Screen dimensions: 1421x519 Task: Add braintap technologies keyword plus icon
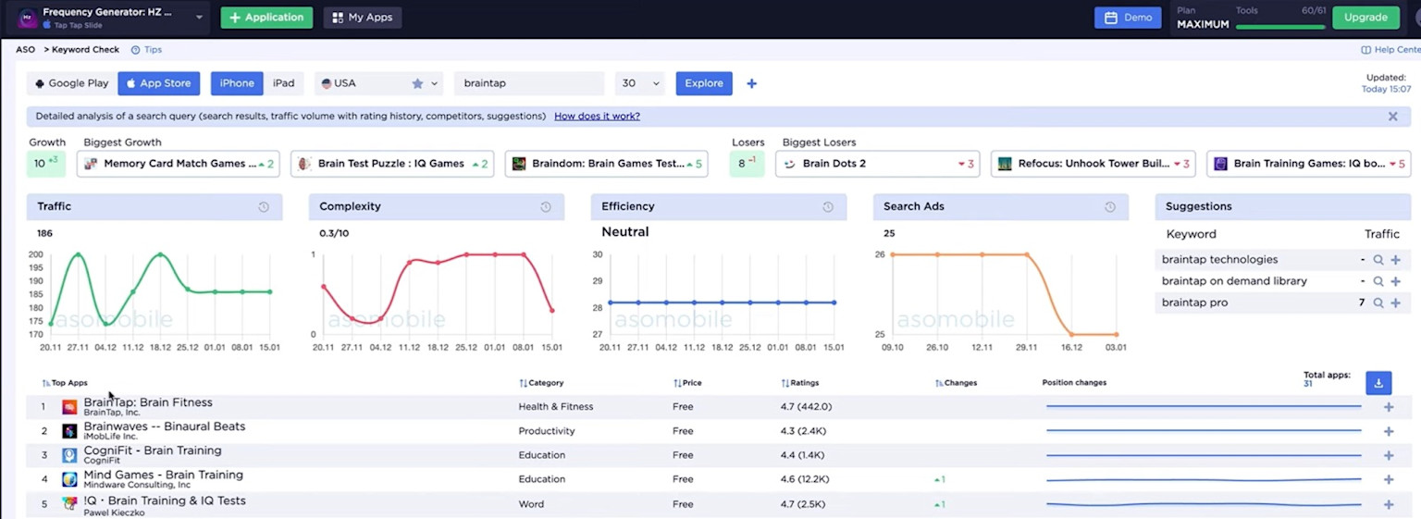[1395, 260]
